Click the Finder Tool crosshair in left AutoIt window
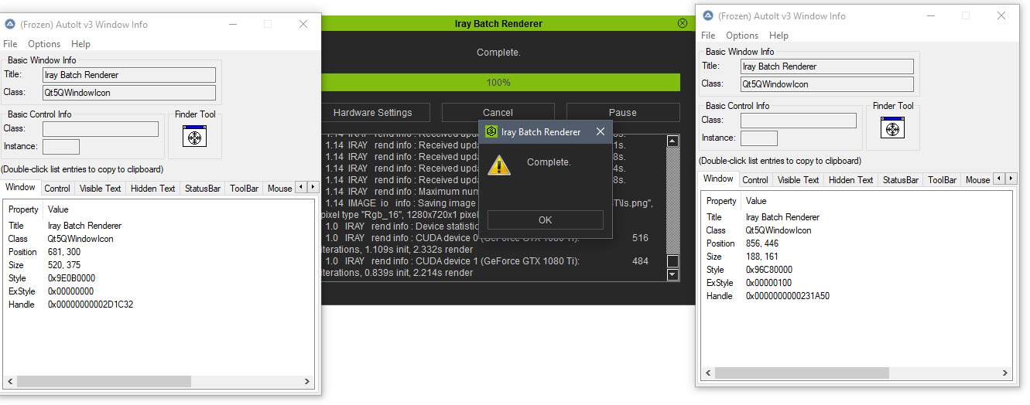The height and width of the screenshot is (405, 1030). pyautogui.click(x=194, y=137)
